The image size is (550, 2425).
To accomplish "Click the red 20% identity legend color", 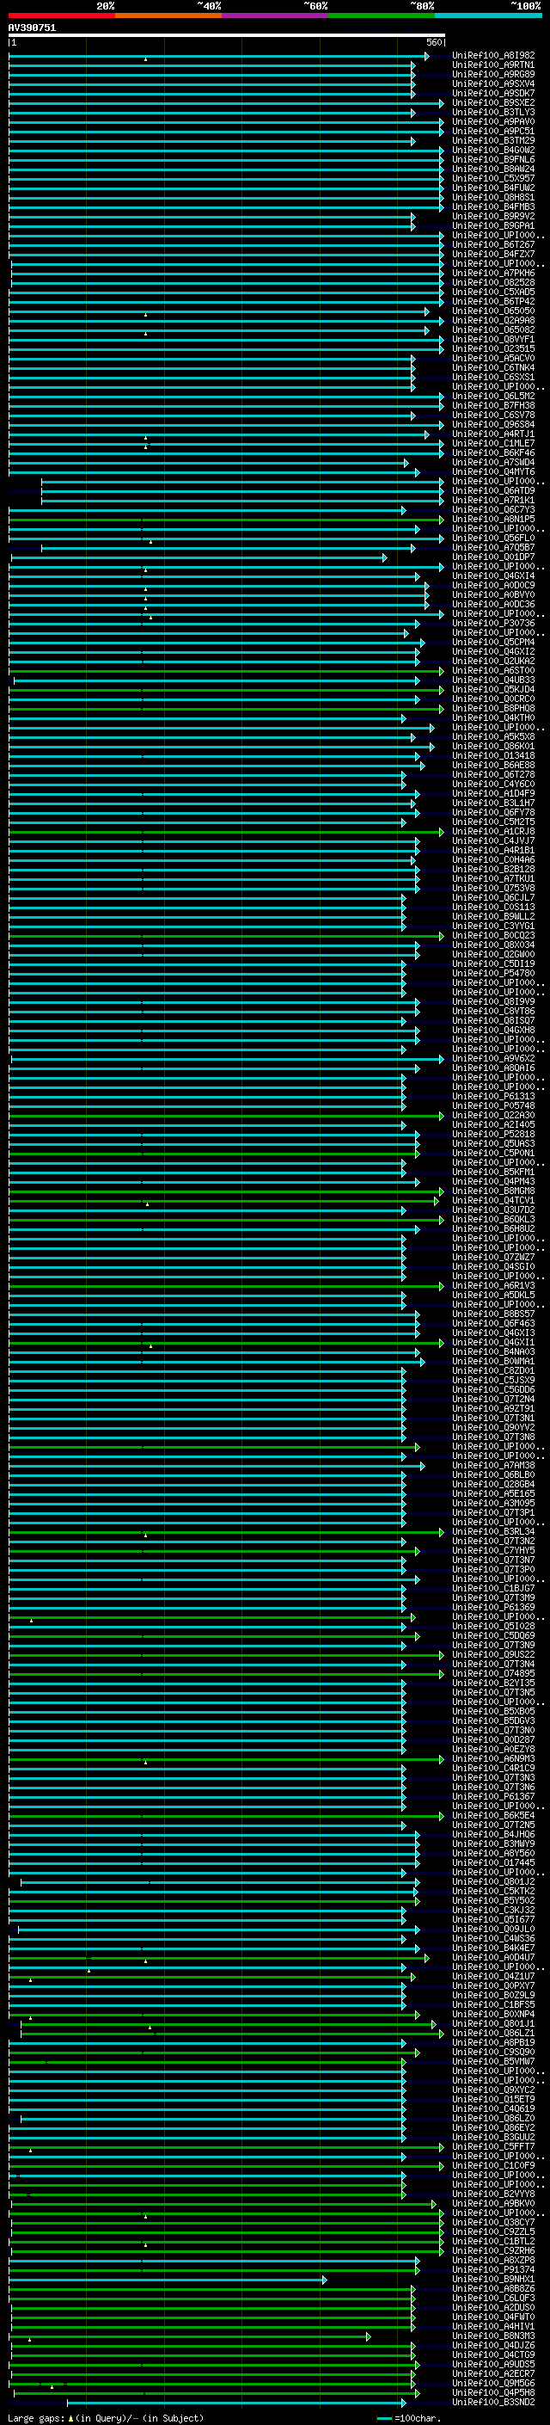I will point(61,15).
